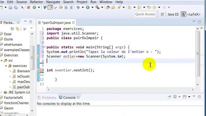
Task: Select the Essai project
Action: (x=8, y=34)
